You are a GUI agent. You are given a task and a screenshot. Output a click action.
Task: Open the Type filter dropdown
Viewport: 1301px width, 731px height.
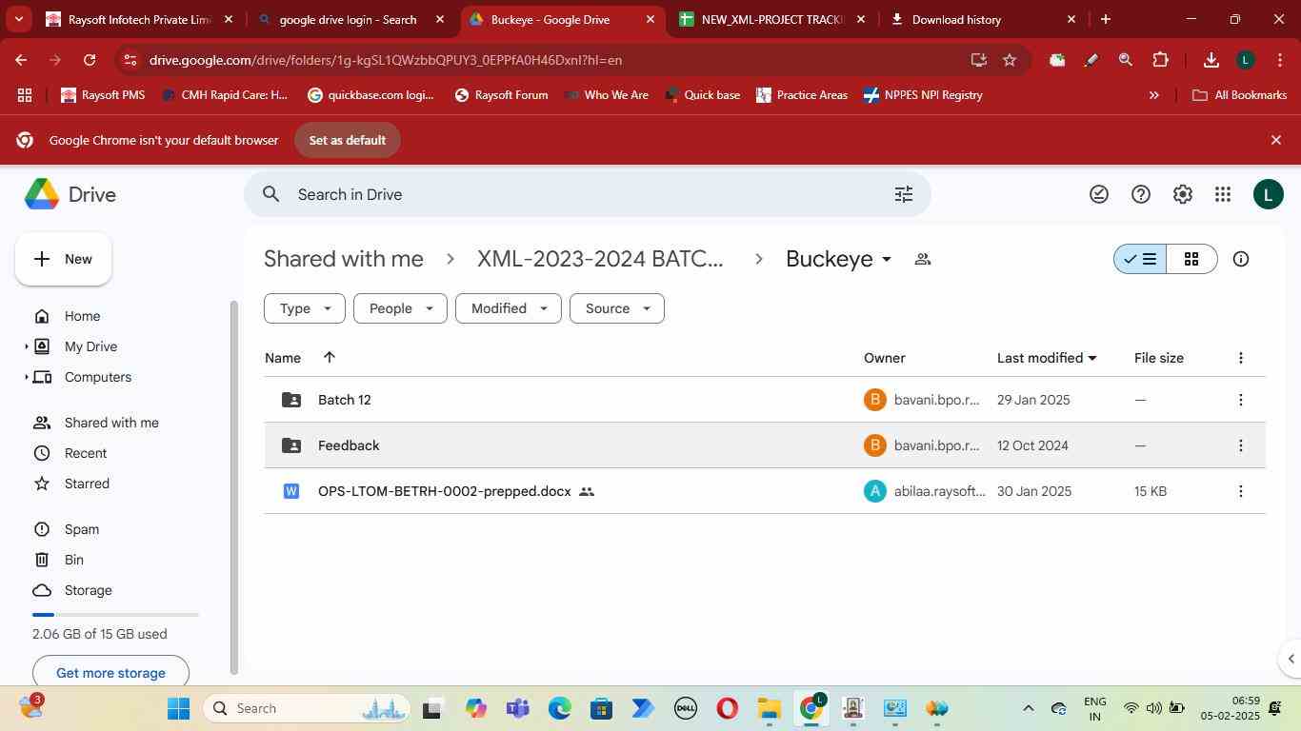click(x=305, y=308)
